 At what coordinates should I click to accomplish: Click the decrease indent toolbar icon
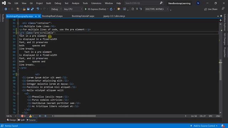[137, 9]
